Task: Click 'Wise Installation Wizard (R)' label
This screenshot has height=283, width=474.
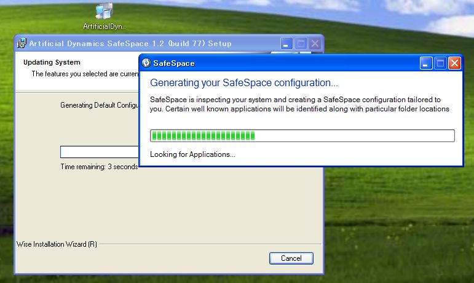Action: point(57,244)
